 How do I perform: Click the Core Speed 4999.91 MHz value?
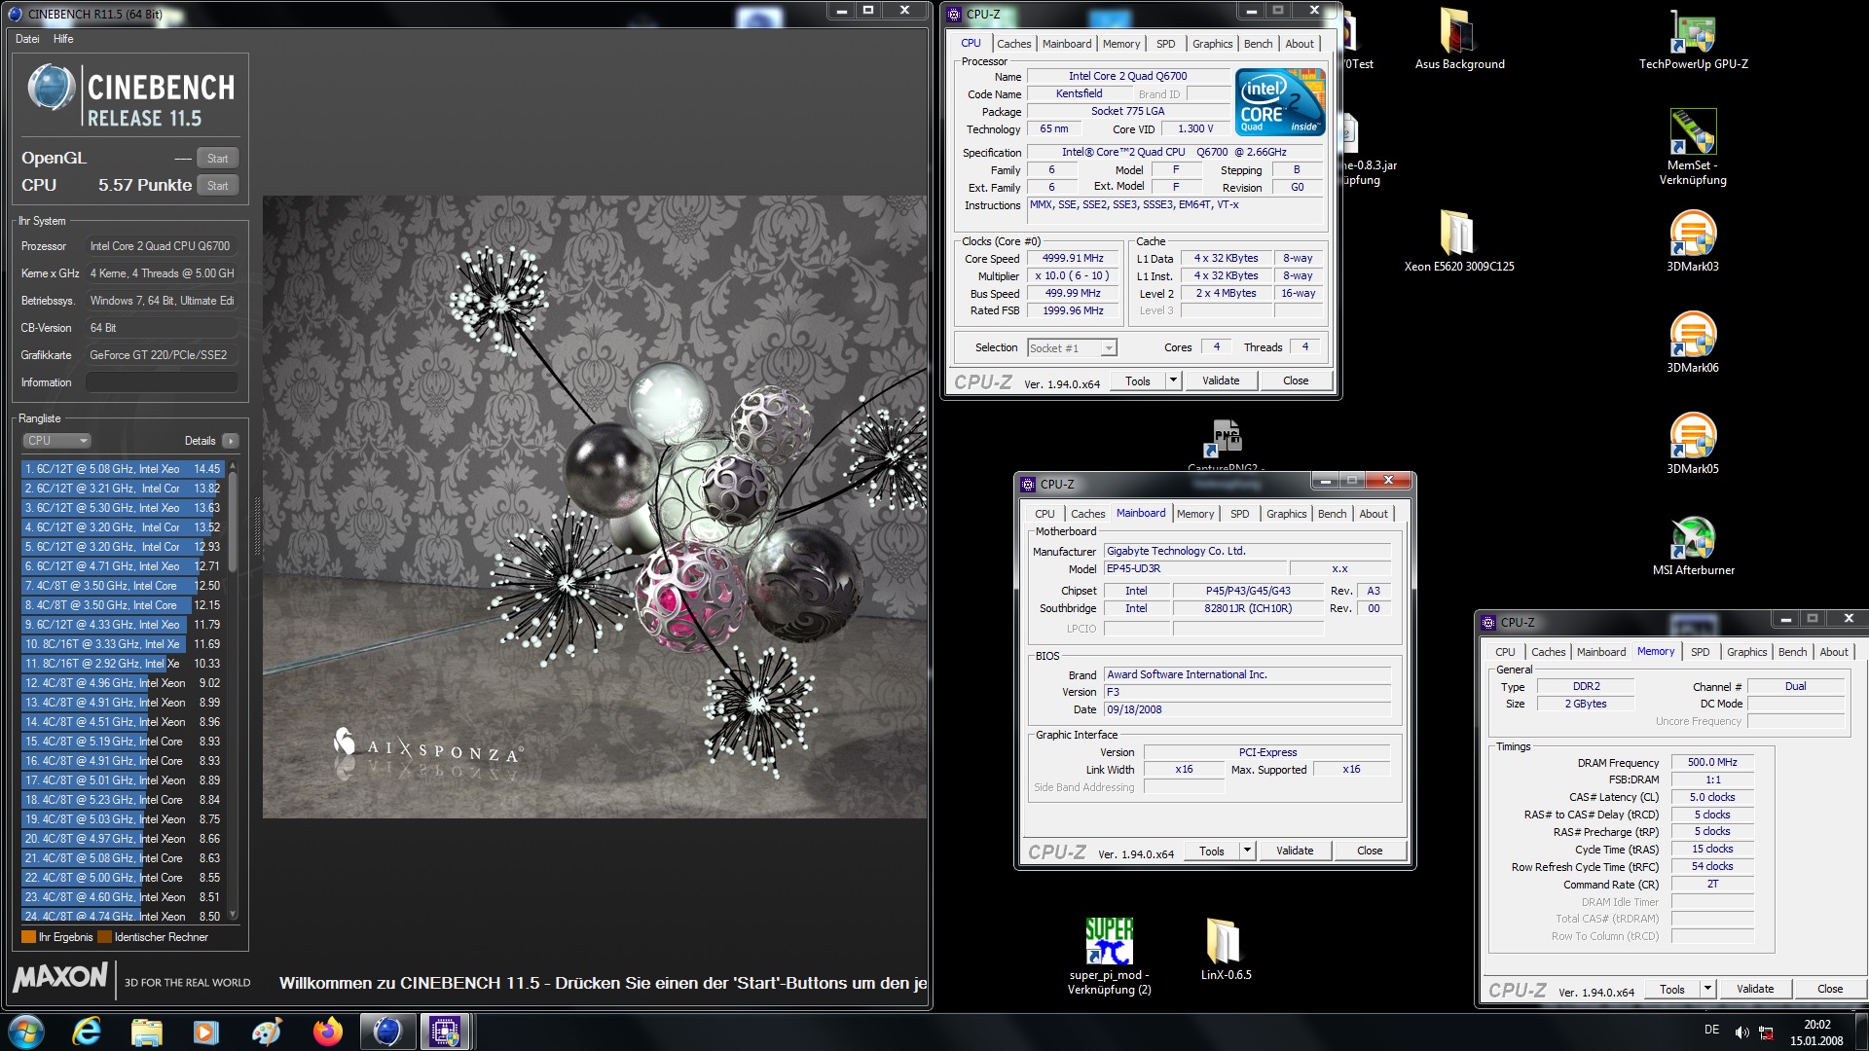pos(1073,259)
